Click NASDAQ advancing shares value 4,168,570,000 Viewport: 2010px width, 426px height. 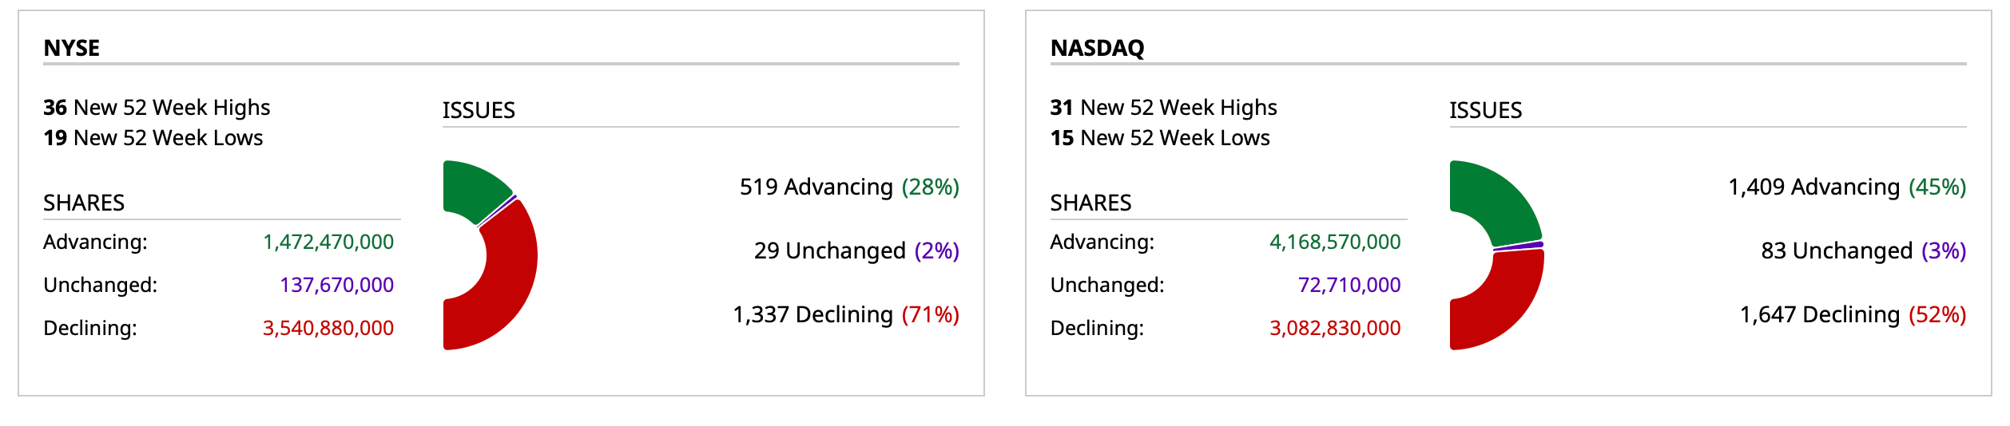coord(1335,242)
